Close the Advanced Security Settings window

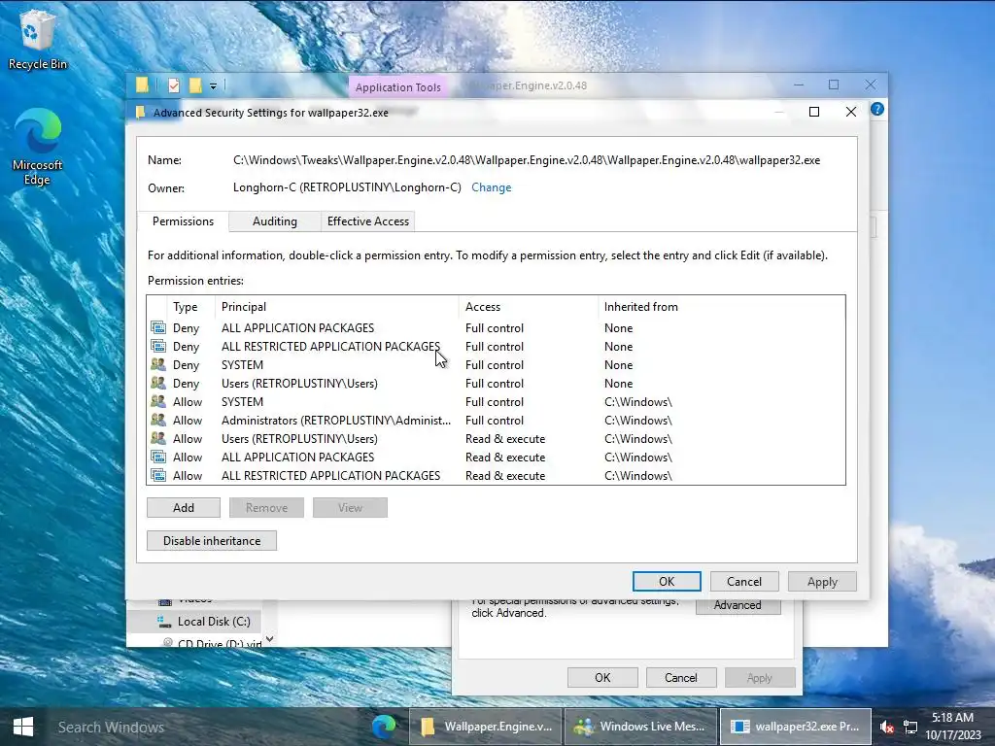coord(851,113)
